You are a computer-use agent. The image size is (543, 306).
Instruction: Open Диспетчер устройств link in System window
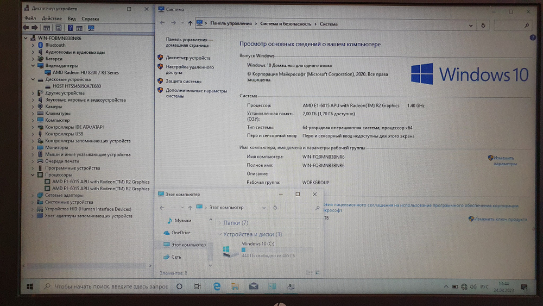[188, 58]
